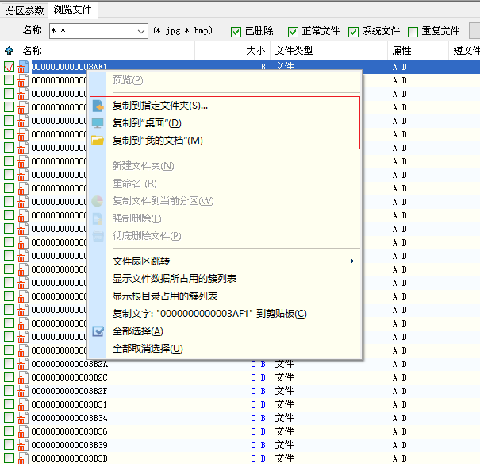Check the box for file 0000000000003B2A
480x464 pixels.
[9, 364]
